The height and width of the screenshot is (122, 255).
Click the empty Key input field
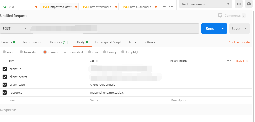[48, 100]
